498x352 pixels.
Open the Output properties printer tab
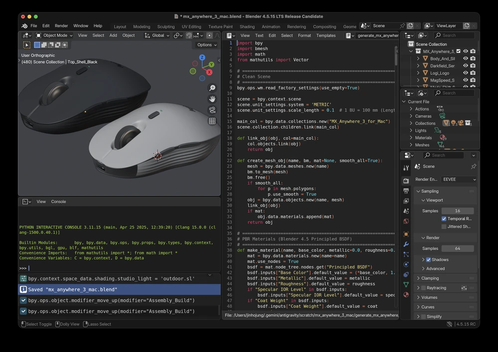point(406,191)
